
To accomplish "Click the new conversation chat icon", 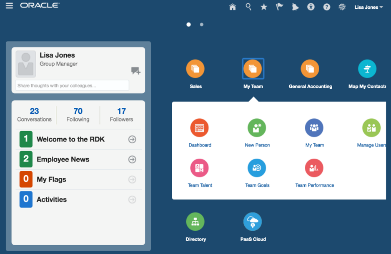I will tap(135, 71).
